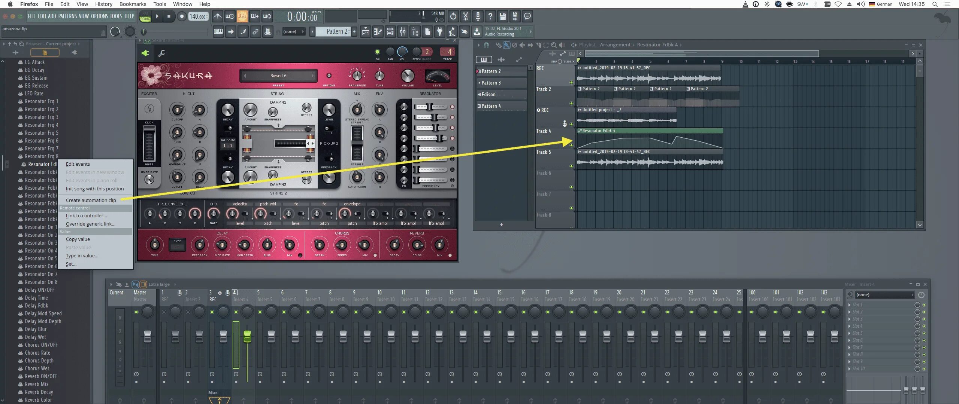Open the channel rack view

point(390,32)
